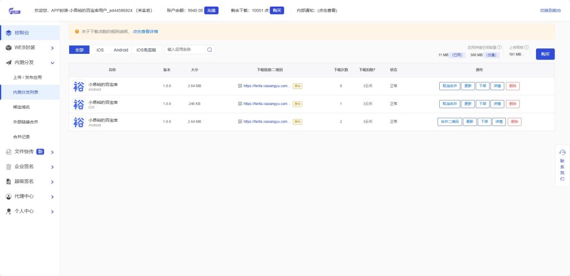The image size is (570, 276).
Task: Expand the 个人中心 menu chevron
Action: coord(52,212)
